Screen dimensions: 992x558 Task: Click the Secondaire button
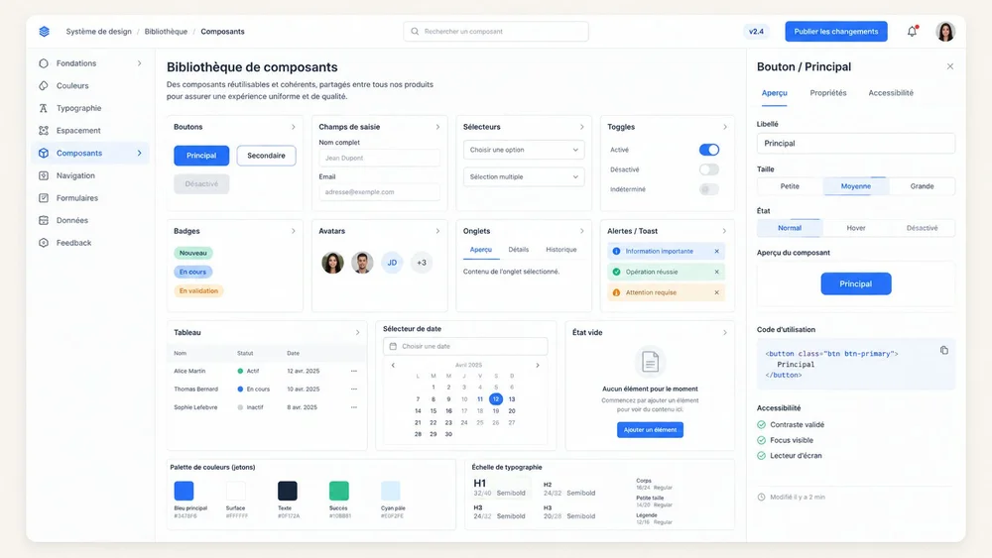tap(266, 156)
